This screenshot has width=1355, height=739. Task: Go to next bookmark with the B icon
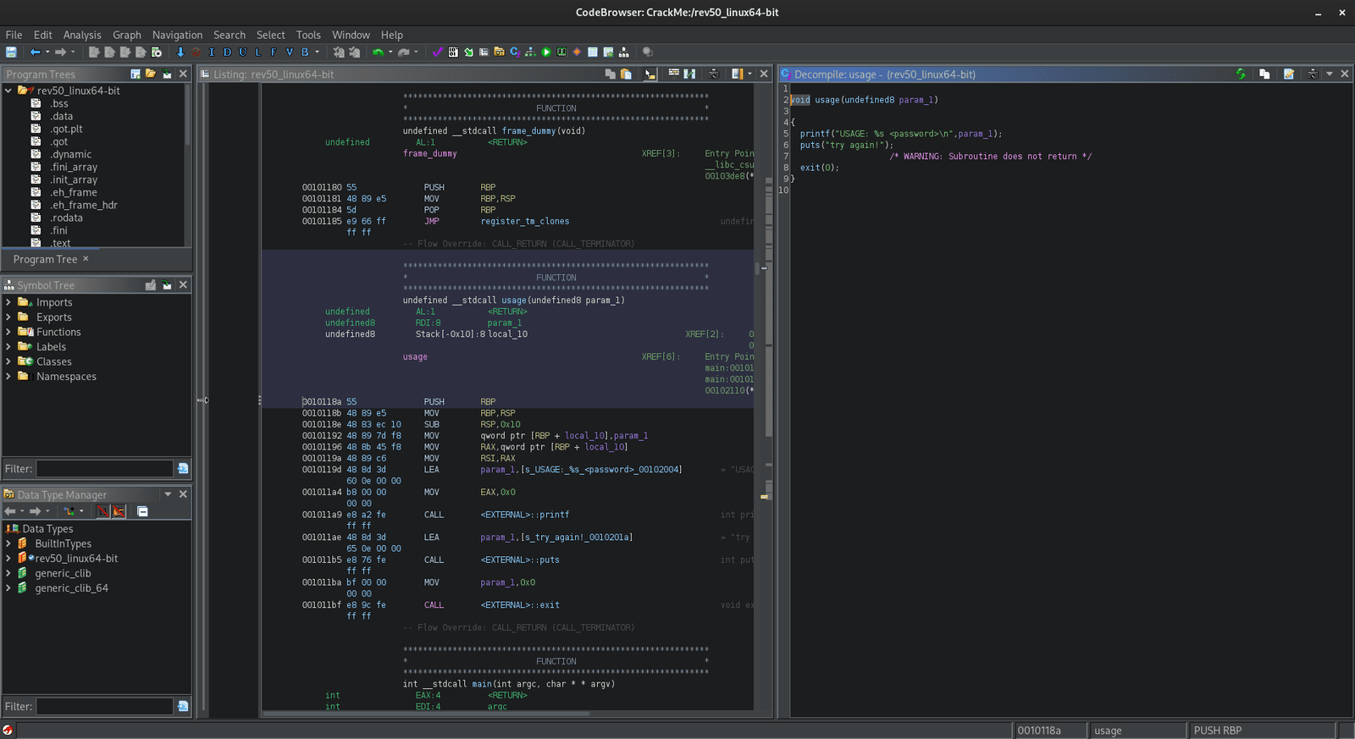point(305,52)
